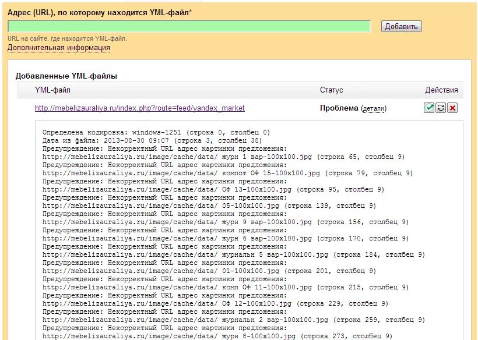This screenshot has width=478, height=340.
Task: Click the refresh arrows icon for YML file
Action: pos(441,108)
